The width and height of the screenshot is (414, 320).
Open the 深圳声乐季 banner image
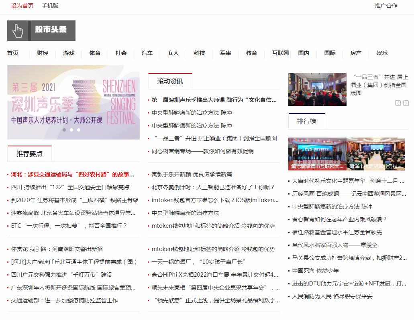tap(73, 102)
